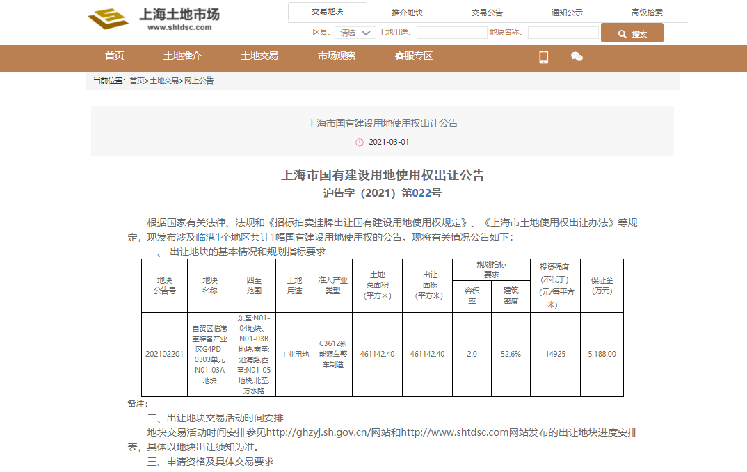Open the mobile phone icon in navbar
This screenshot has width=747, height=472.
[x=544, y=57]
